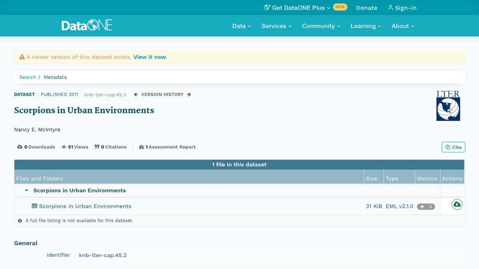The width and height of the screenshot is (479, 269).
Task: Click the info icon beside file listing note
Action: (x=20, y=221)
